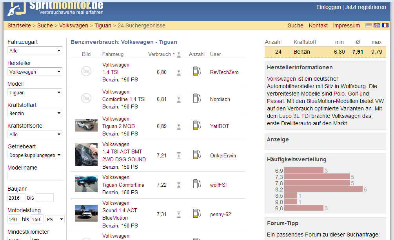The height and width of the screenshot is (240, 394).
Task: Open RevTechZero's user profile
Action: click(224, 72)
